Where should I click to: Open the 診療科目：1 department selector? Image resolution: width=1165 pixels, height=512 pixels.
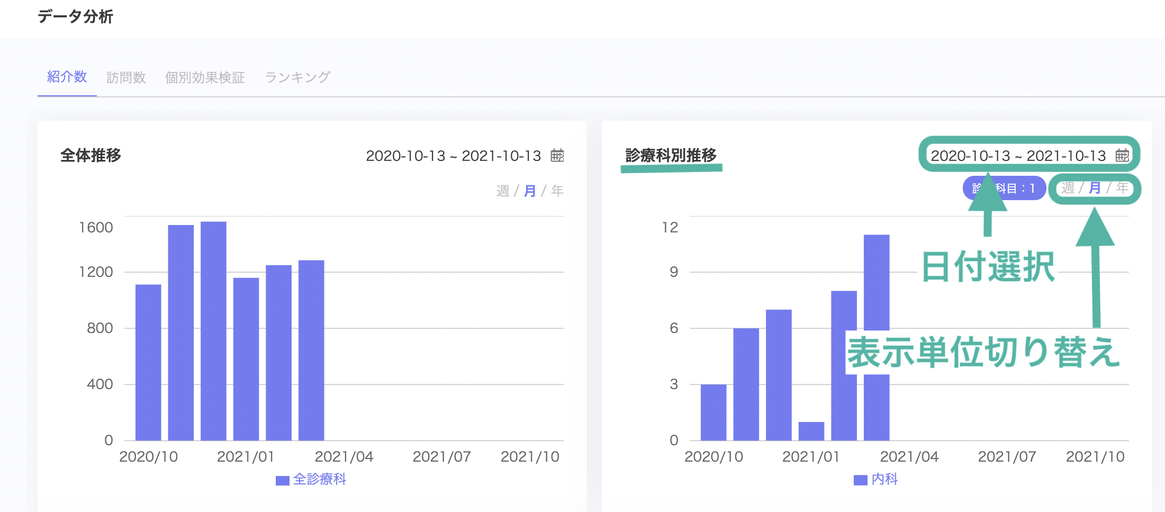pos(1004,188)
